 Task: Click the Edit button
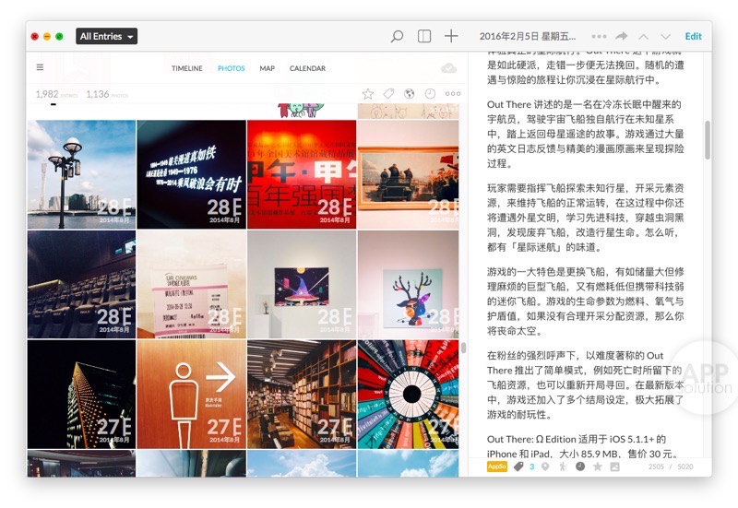pos(693,36)
